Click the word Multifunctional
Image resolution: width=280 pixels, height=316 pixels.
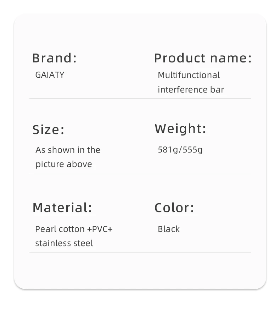pyautogui.click(x=189, y=75)
